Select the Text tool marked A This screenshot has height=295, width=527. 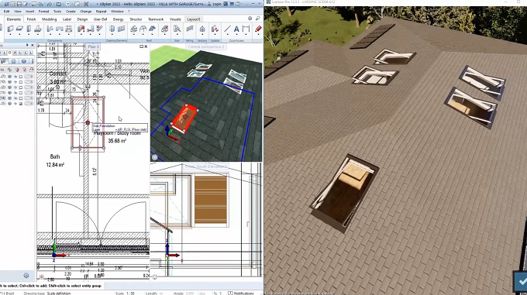coord(236,29)
